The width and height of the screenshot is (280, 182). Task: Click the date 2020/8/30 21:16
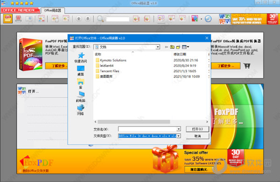pos(186,60)
